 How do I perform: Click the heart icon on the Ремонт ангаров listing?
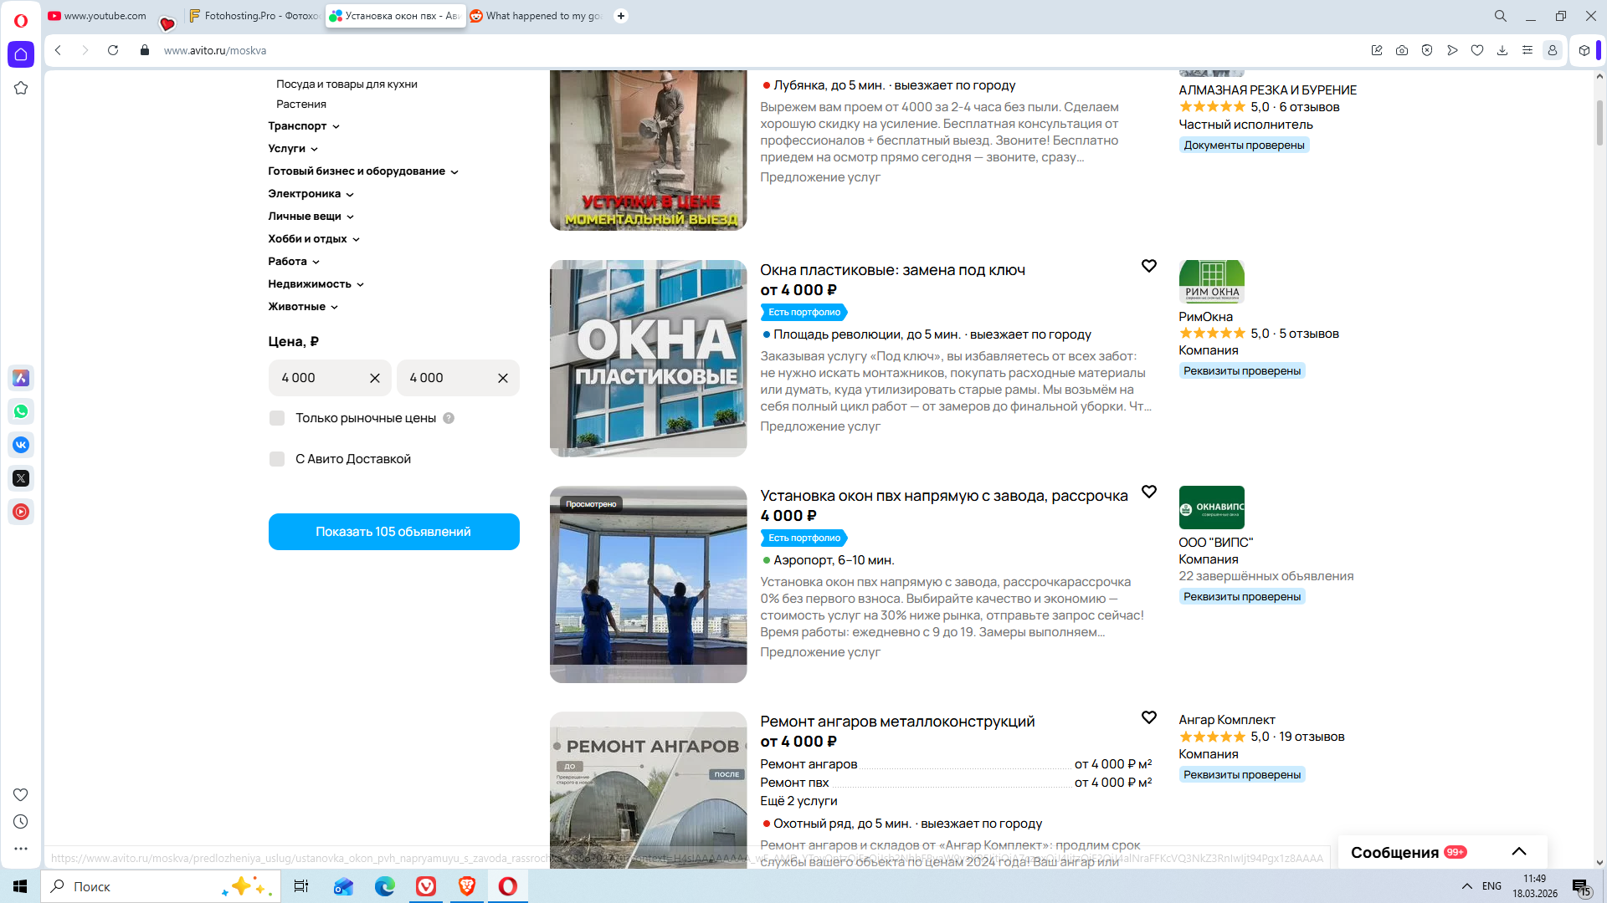1148,717
